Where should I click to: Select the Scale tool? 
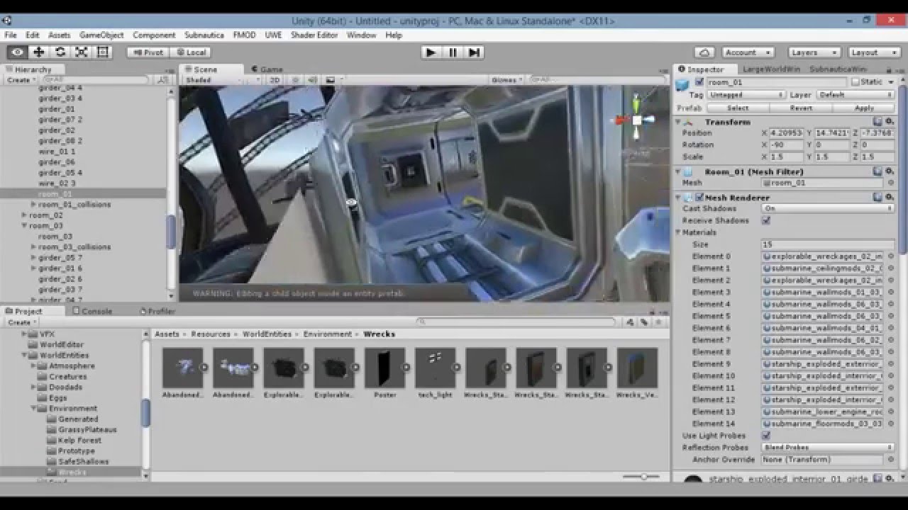[82, 52]
